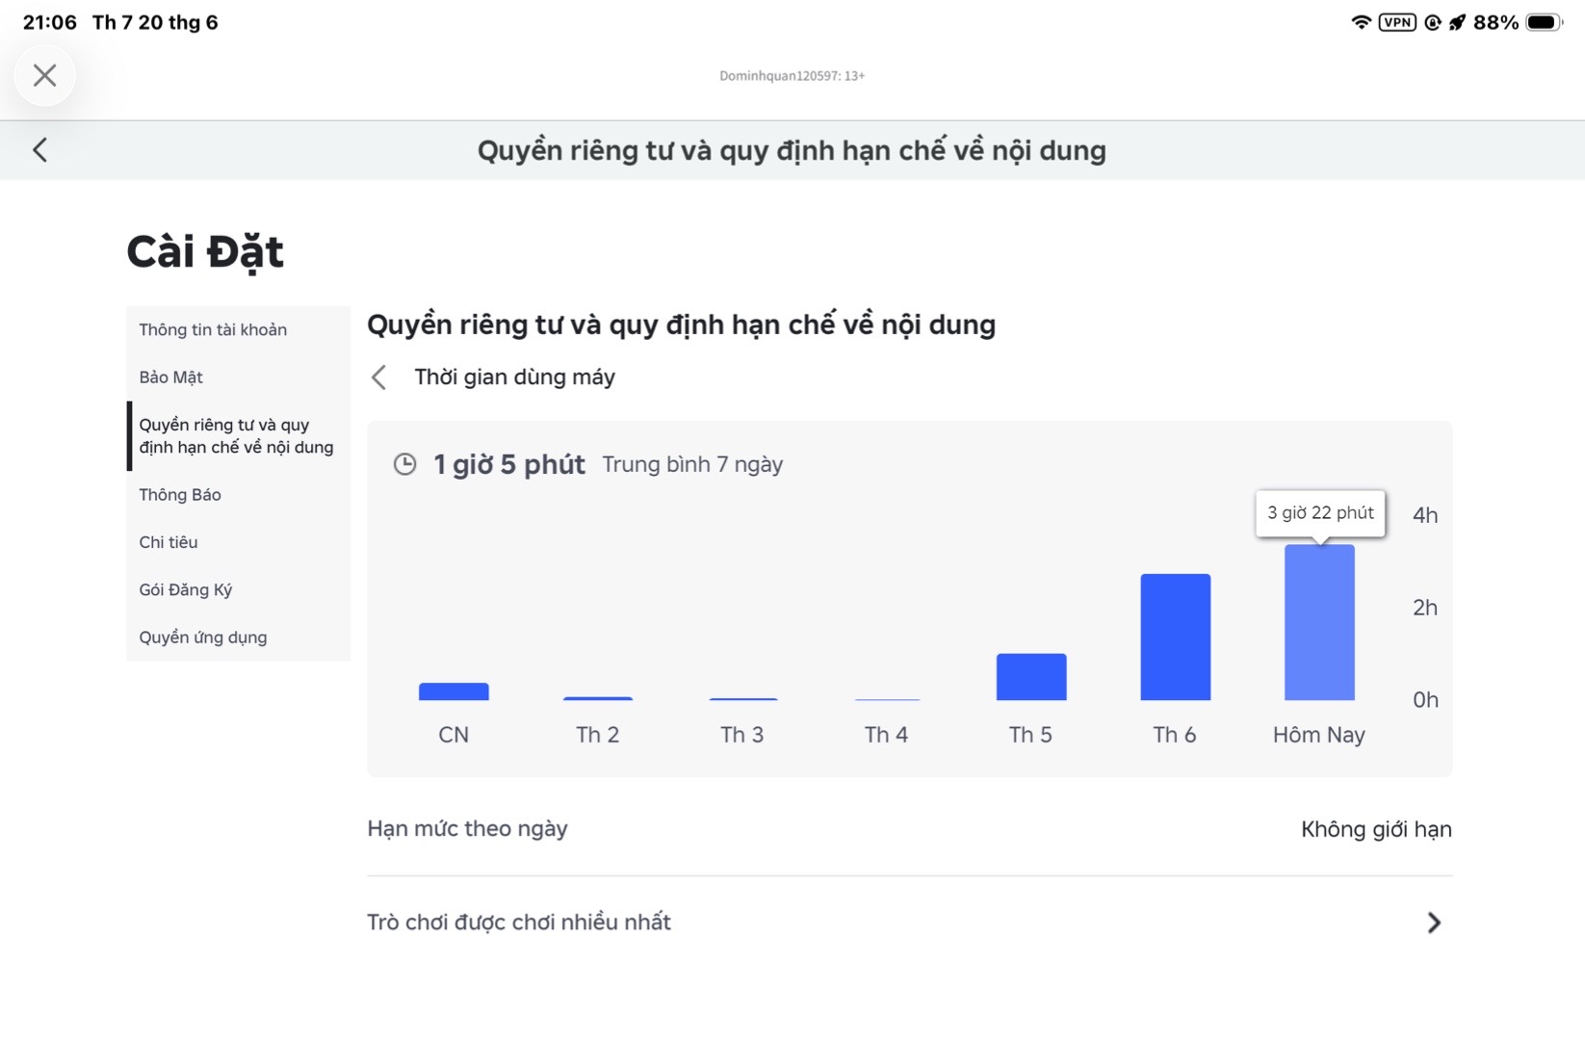Screen dimensions: 1585x1040
Task: Tap the 0h axis label
Action: click(1425, 700)
